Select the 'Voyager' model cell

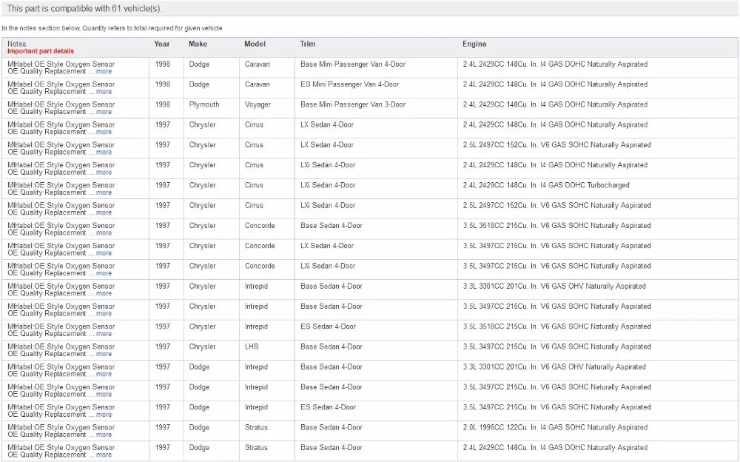pyautogui.click(x=258, y=104)
